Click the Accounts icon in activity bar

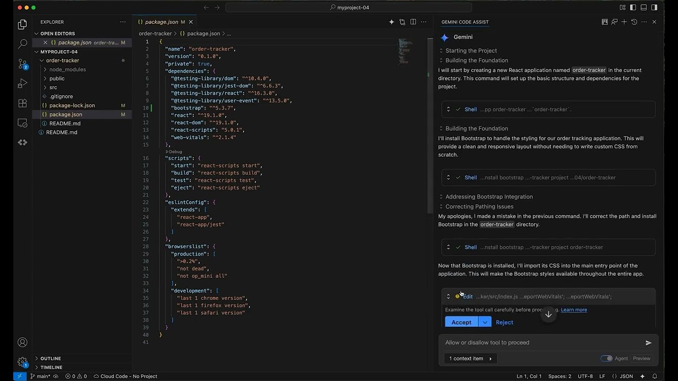tap(22, 342)
